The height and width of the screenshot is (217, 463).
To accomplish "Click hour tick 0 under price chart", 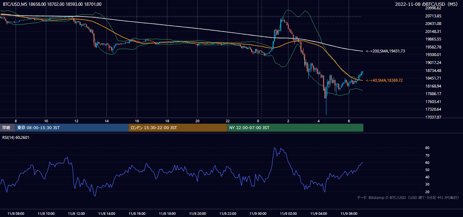I will pos(258,121).
